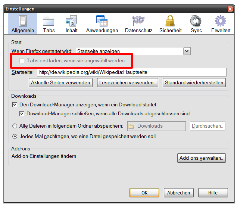The height and width of the screenshot is (206, 237).
Task: Select 'Jedes Mal nachfragen' radio button
Action: tap(15, 137)
